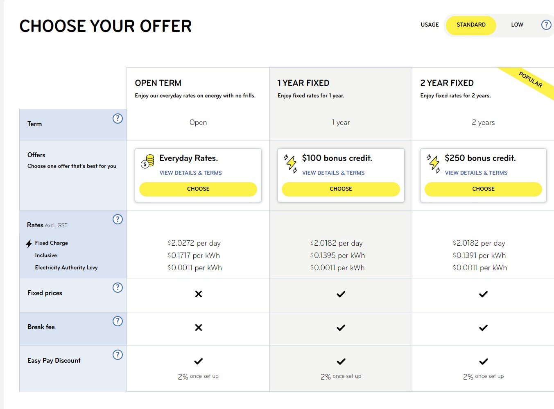The height and width of the screenshot is (409, 554).
Task: Choose the $100 bonus credit offer
Action: (x=341, y=189)
